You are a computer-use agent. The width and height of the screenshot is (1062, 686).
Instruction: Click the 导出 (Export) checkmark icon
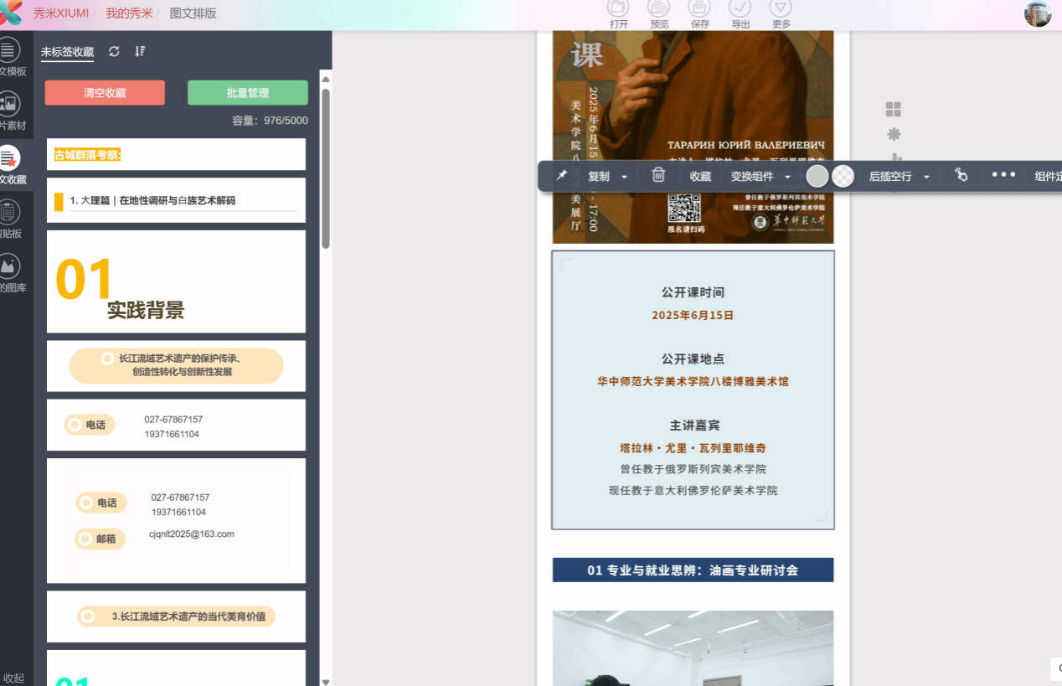coord(740,8)
